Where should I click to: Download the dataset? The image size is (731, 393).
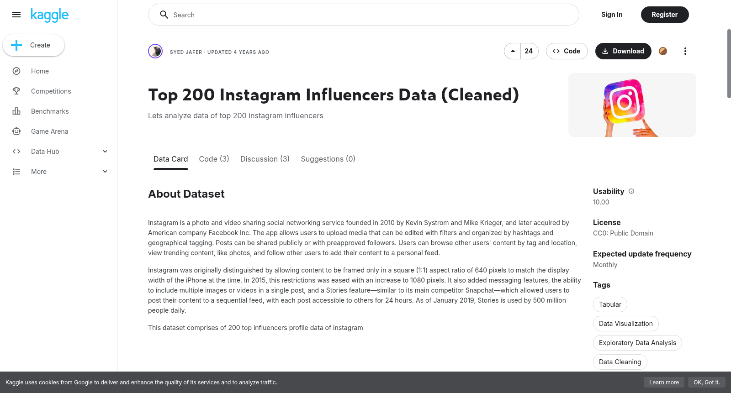[623, 51]
